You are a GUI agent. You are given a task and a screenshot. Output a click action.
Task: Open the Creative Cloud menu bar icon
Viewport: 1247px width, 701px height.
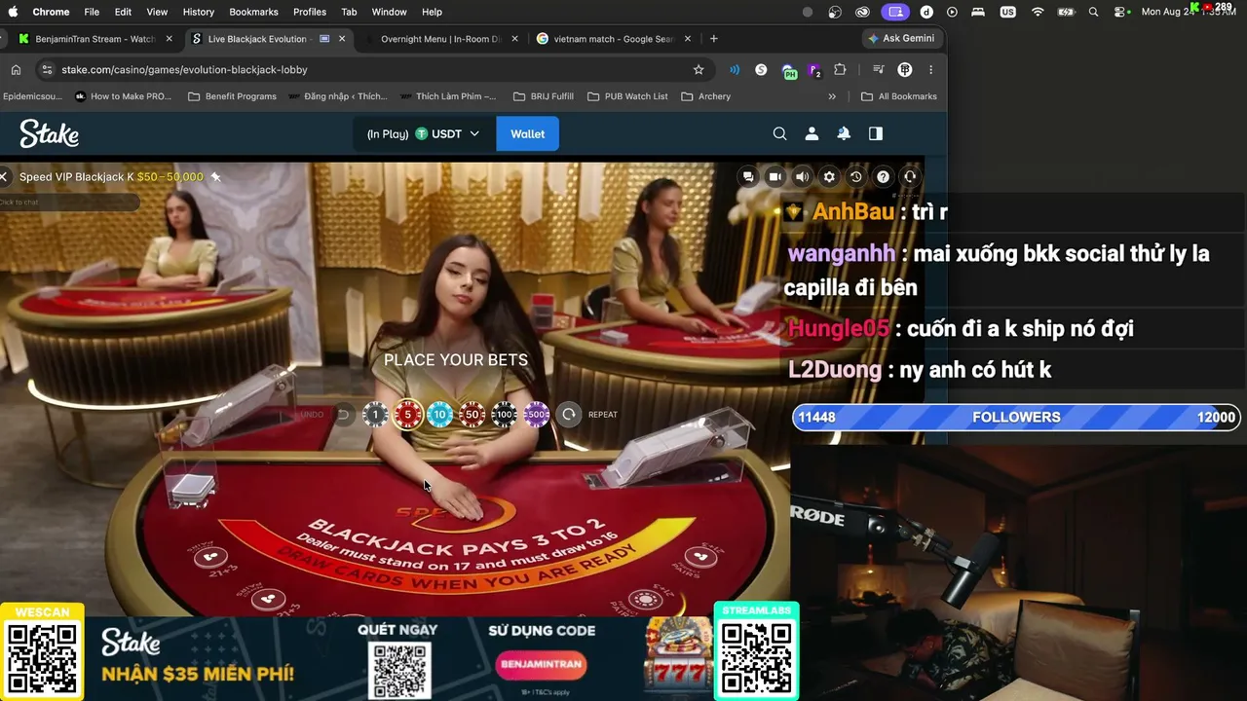pos(862,12)
